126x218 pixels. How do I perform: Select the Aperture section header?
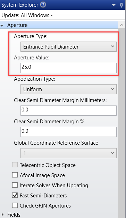[x=59, y=25]
